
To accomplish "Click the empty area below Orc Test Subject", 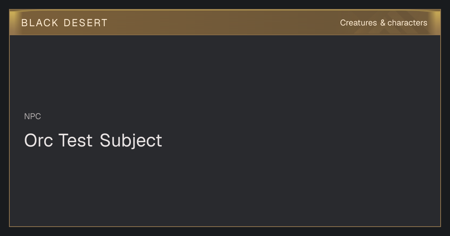I will pos(225,187).
